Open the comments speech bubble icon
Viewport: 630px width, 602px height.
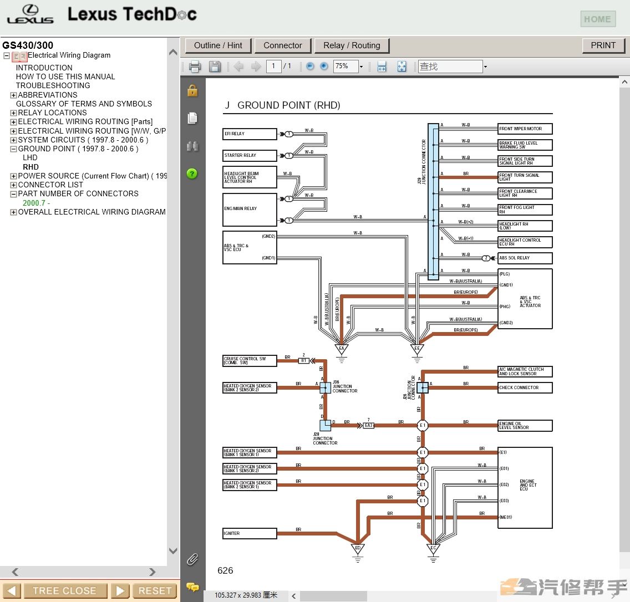click(192, 587)
